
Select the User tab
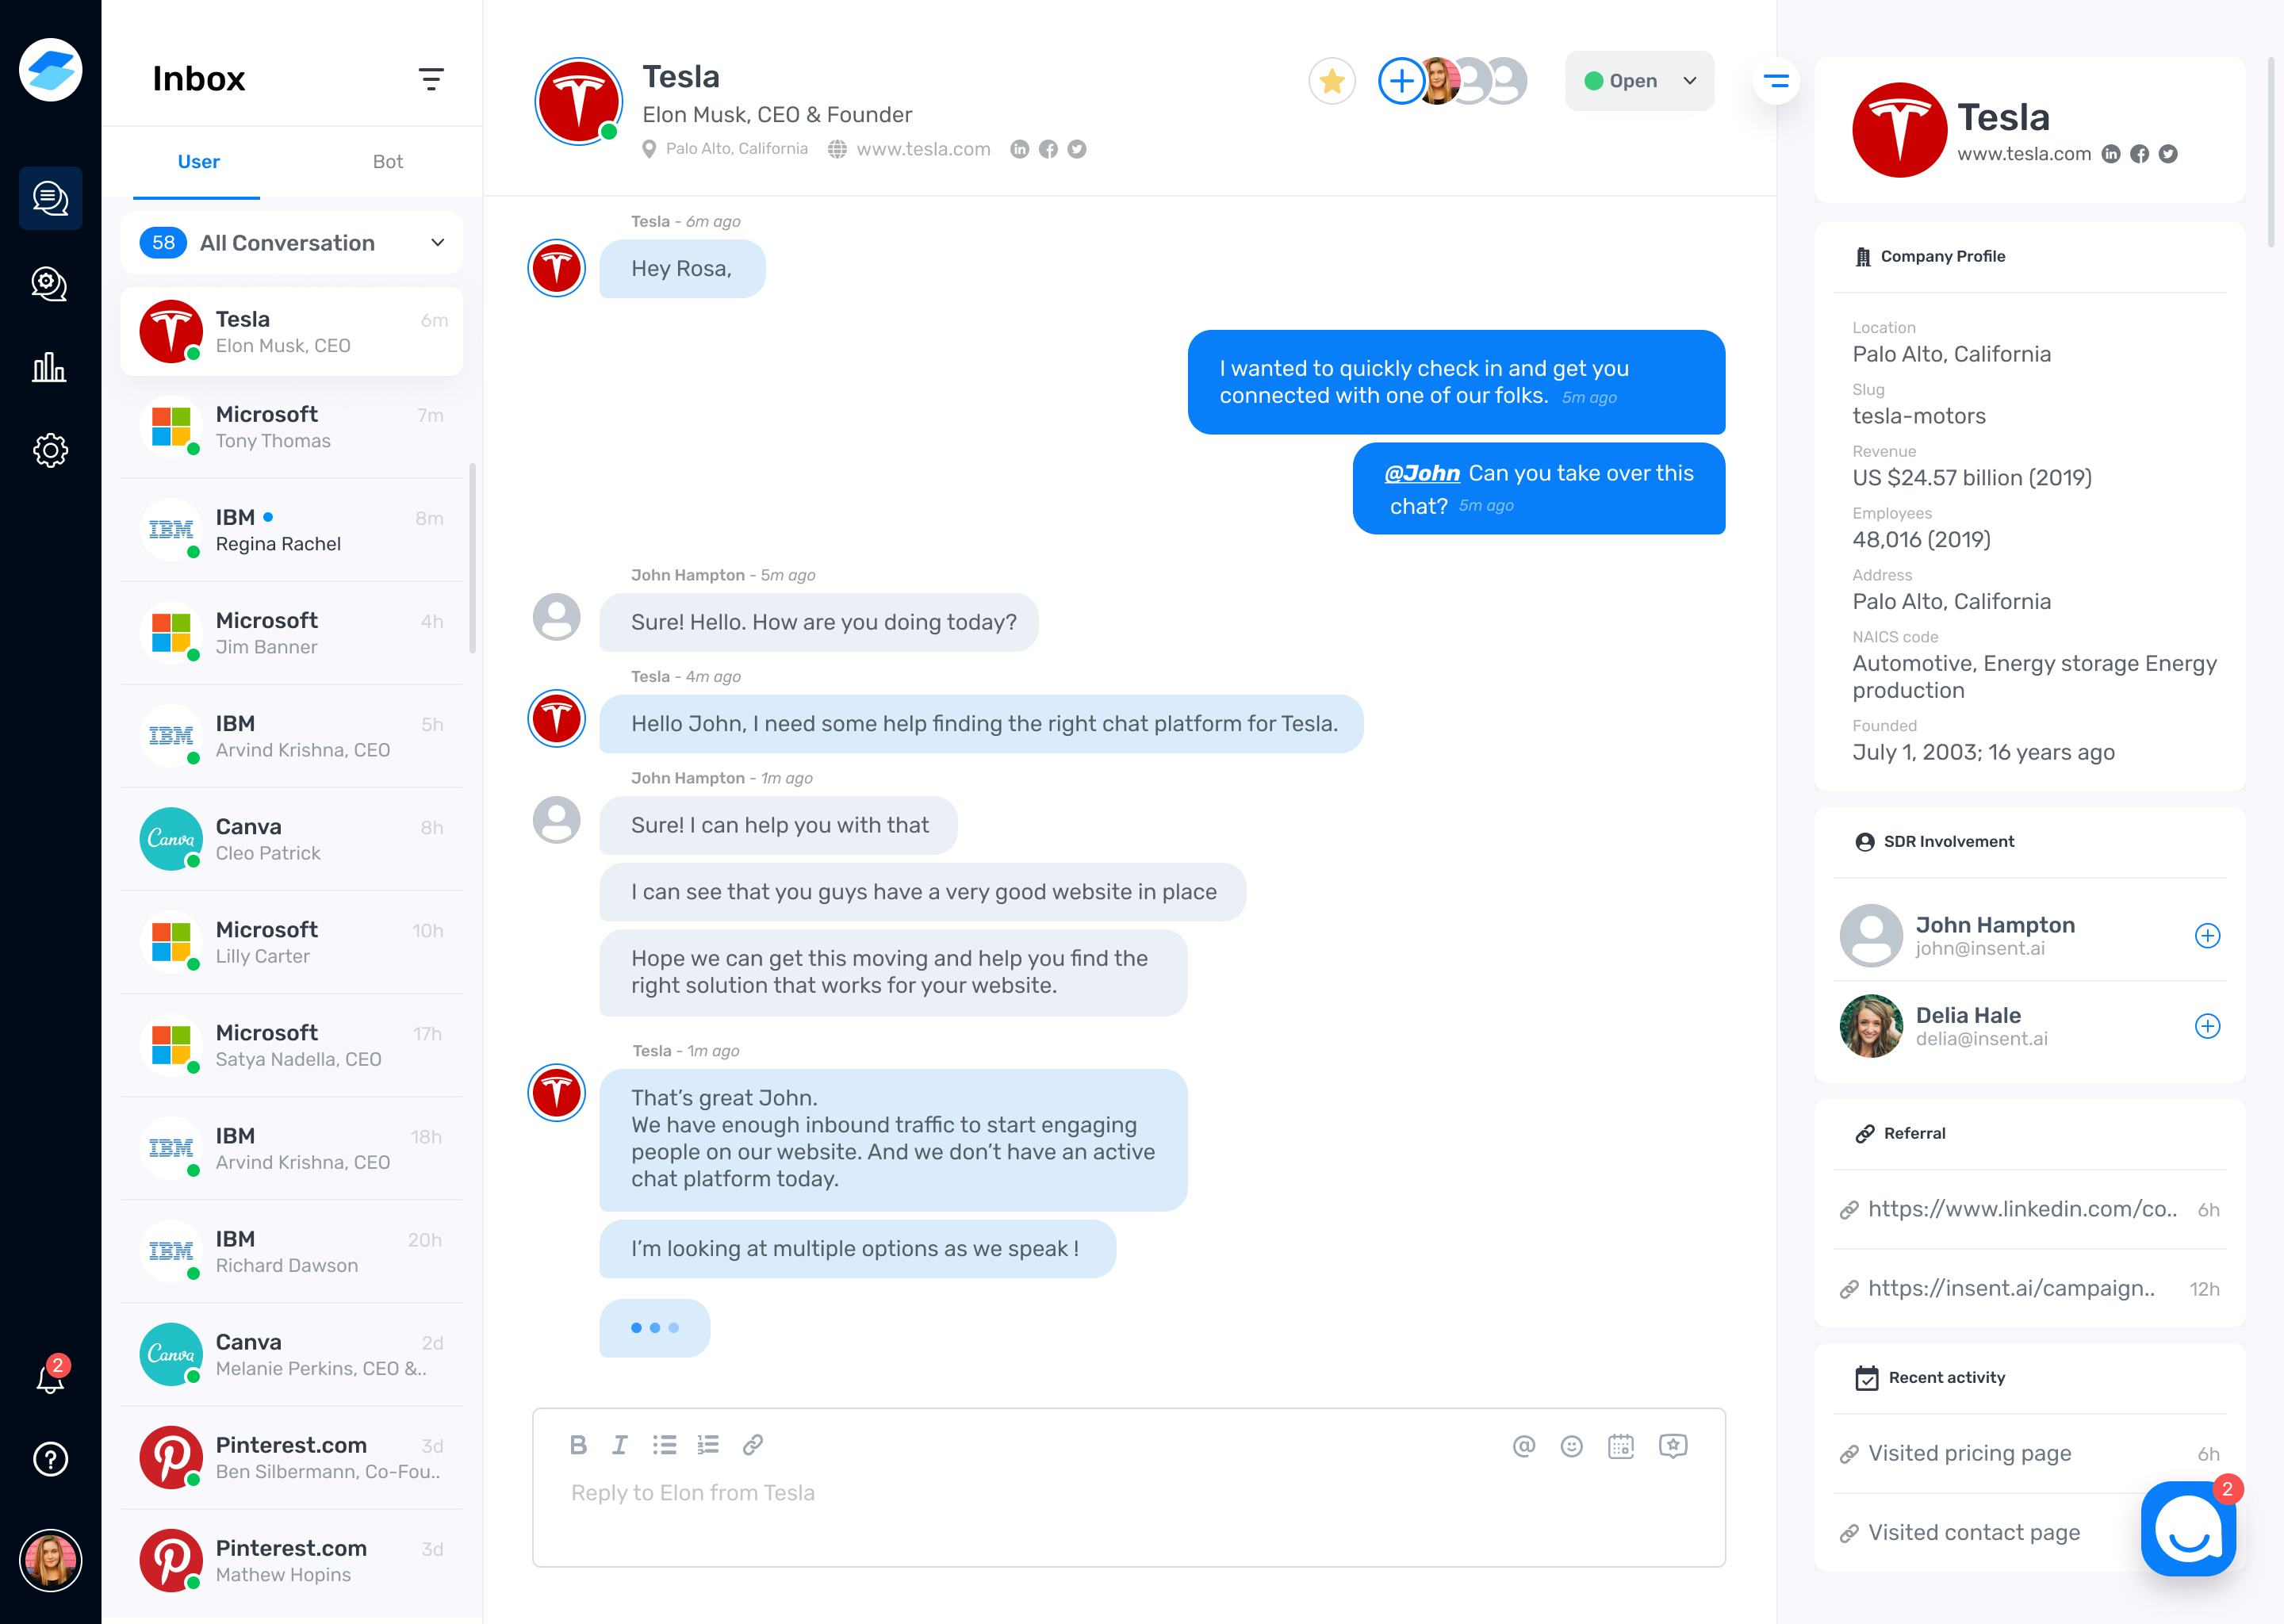[198, 162]
